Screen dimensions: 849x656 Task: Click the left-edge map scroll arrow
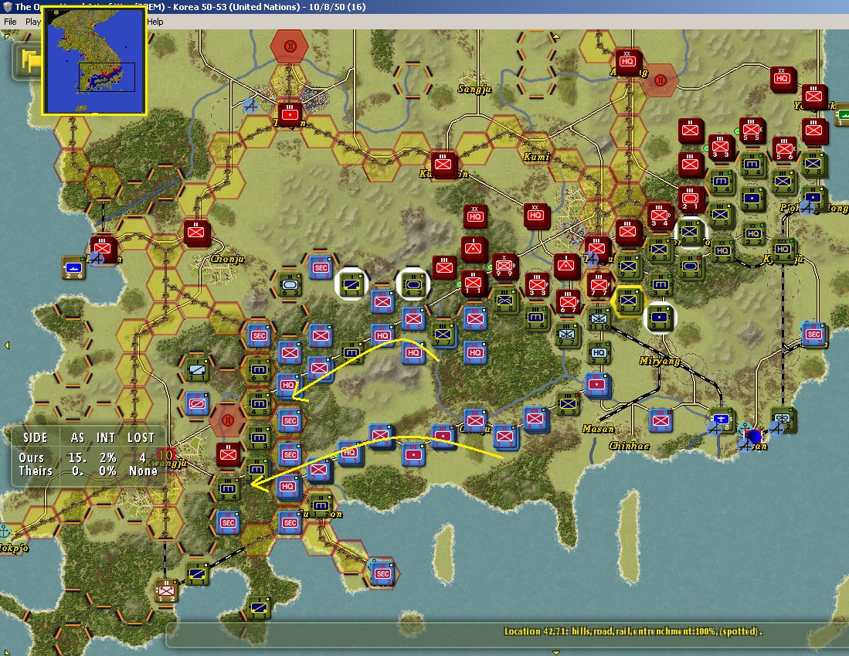pyautogui.click(x=6, y=345)
